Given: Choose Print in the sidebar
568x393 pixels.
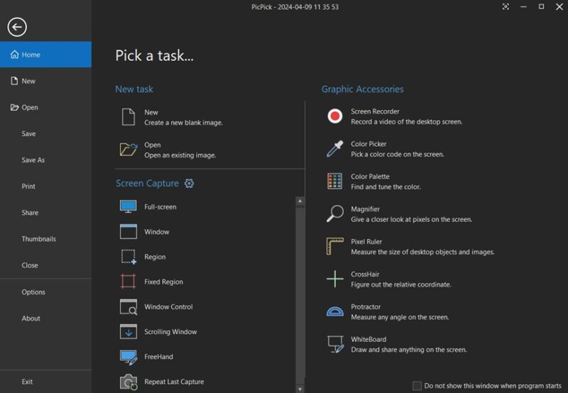Looking at the screenshot, I should coord(45,187).
